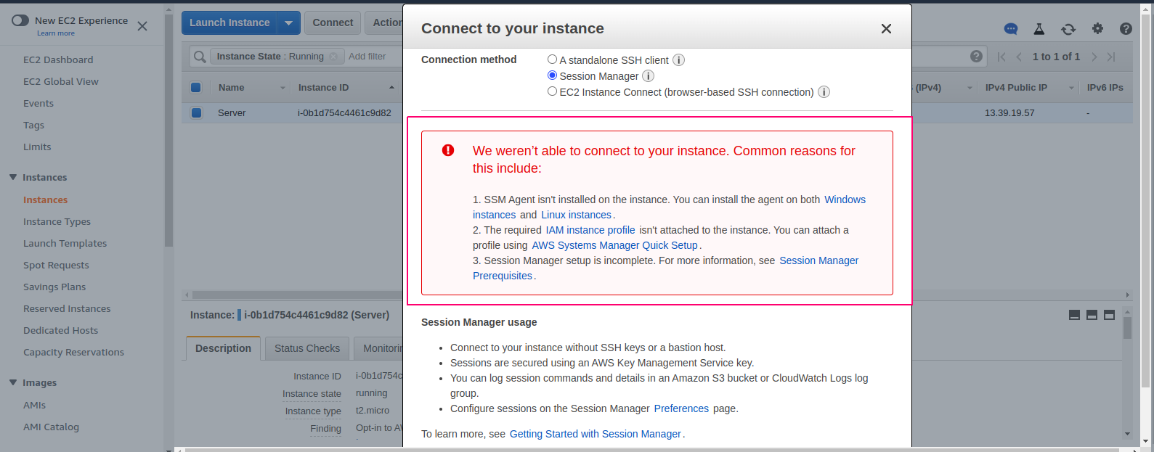This screenshot has height=452, width=1154.
Task: Switch to the Status Checks tab
Action: (x=307, y=348)
